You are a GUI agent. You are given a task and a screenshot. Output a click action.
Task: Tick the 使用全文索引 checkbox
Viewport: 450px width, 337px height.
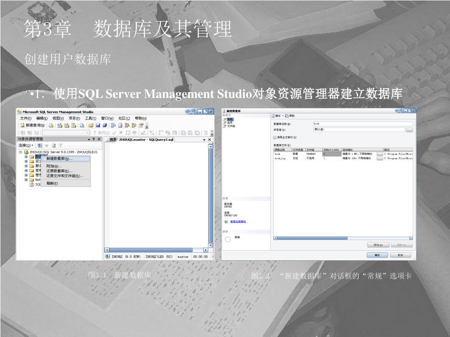click(275, 137)
